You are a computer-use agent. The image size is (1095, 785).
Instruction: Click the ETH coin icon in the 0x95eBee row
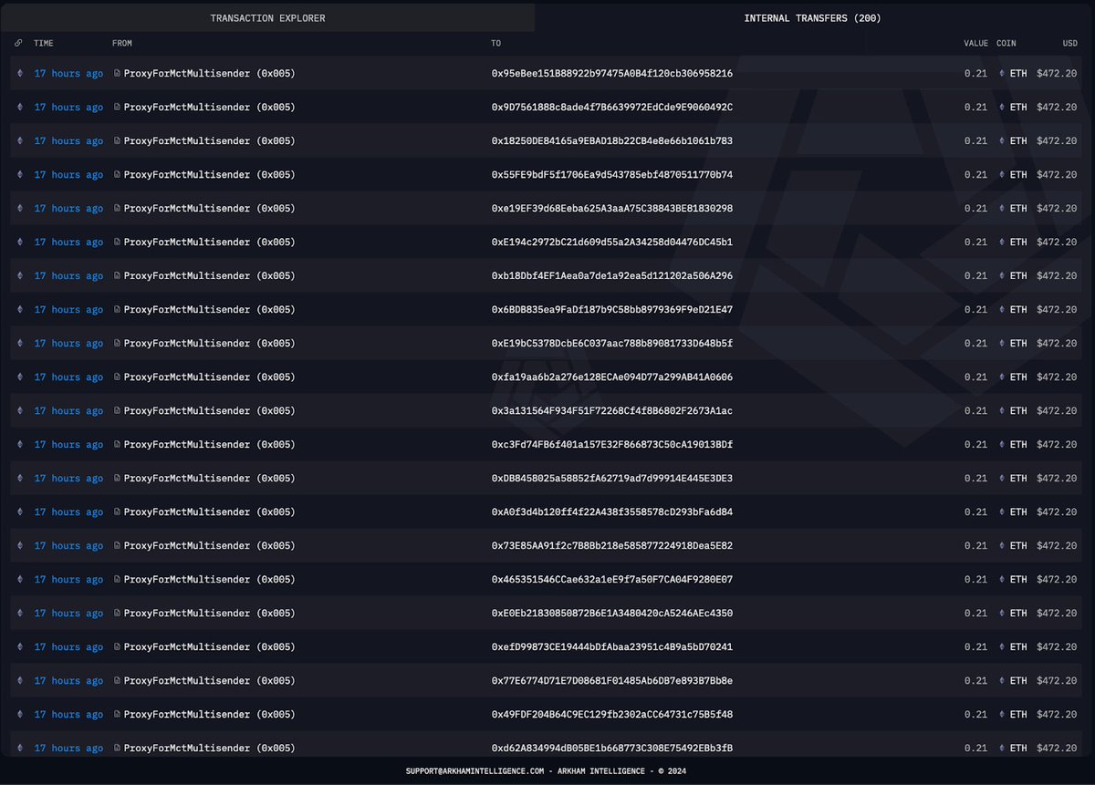[x=1002, y=74]
